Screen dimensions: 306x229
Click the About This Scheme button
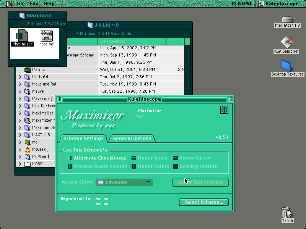pos(200,182)
